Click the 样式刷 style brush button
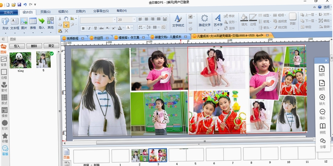This screenshot has width=333, height=166. pos(280,27)
